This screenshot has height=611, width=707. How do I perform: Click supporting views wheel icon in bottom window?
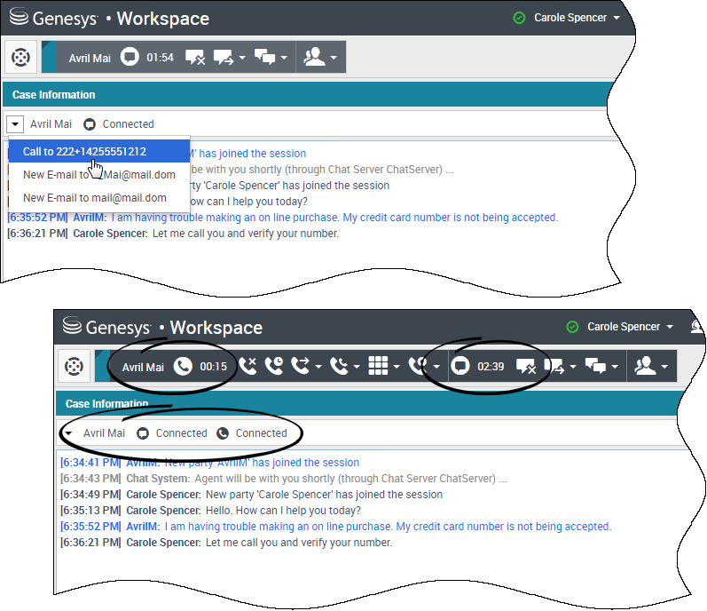tap(74, 366)
